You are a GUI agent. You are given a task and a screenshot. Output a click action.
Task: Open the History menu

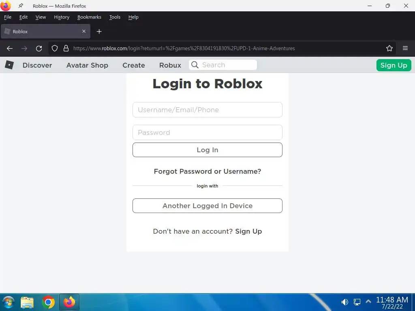click(x=62, y=17)
